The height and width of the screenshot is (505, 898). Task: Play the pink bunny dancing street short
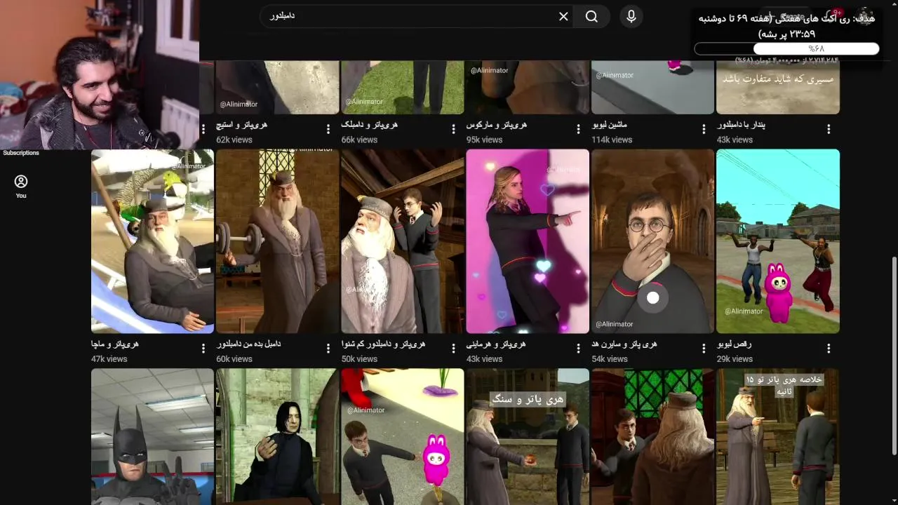(x=778, y=241)
